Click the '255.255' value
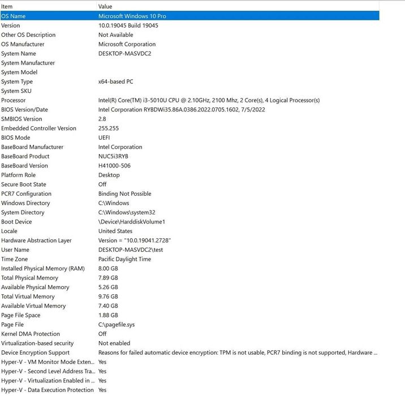Viewport: 405px width, 396px height. pos(109,128)
